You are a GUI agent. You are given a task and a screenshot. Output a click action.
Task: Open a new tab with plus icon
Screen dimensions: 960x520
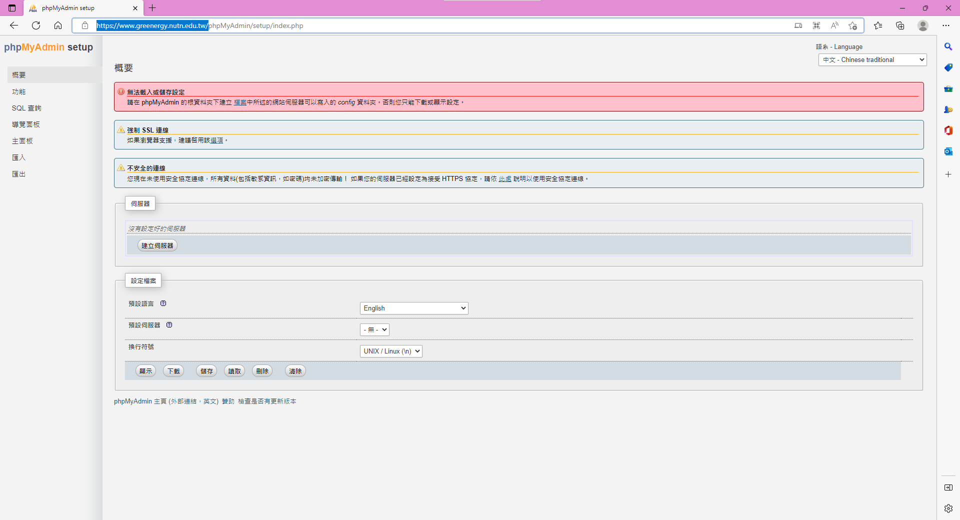coord(152,8)
